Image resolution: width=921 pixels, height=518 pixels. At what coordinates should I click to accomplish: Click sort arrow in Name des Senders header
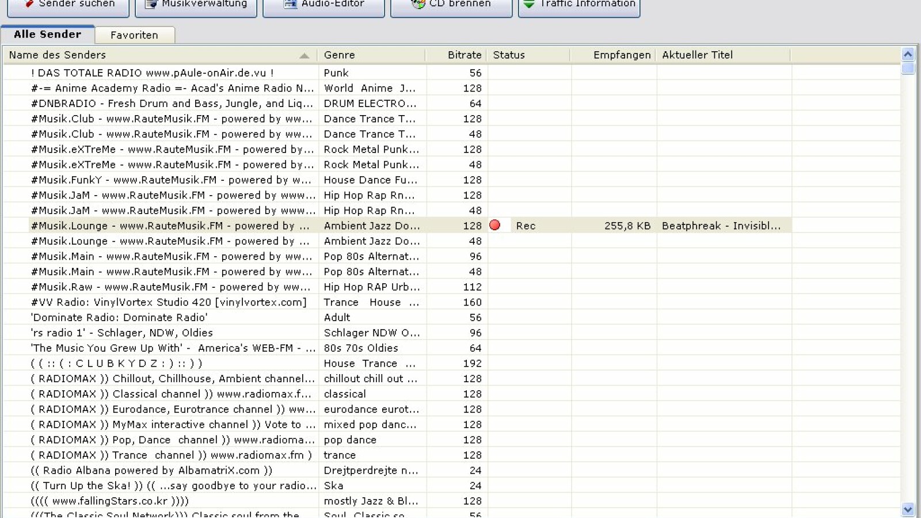[x=304, y=55]
